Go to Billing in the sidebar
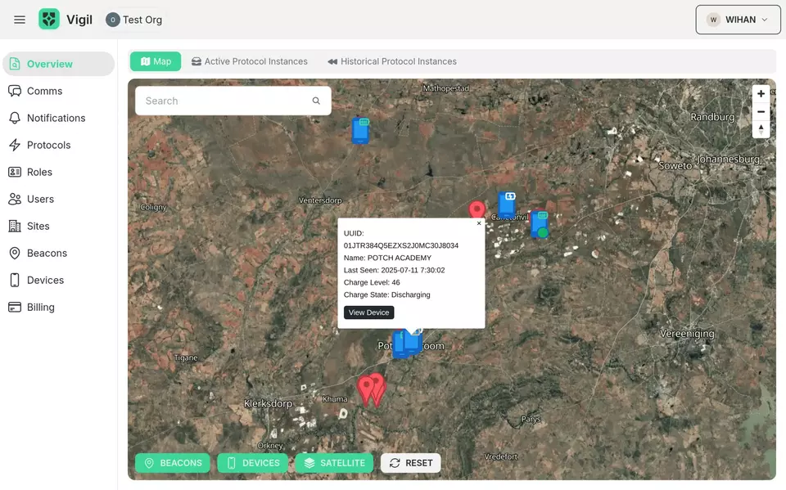The height and width of the screenshot is (490, 786). (40, 308)
